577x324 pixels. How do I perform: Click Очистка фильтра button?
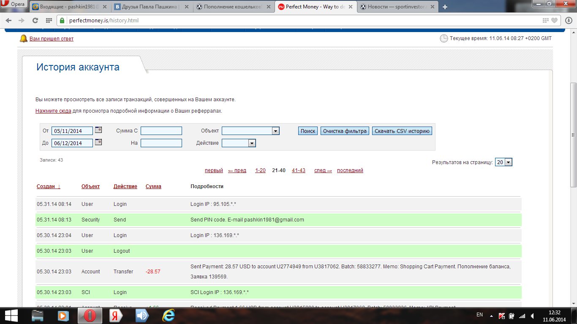(x=345, y=131)
